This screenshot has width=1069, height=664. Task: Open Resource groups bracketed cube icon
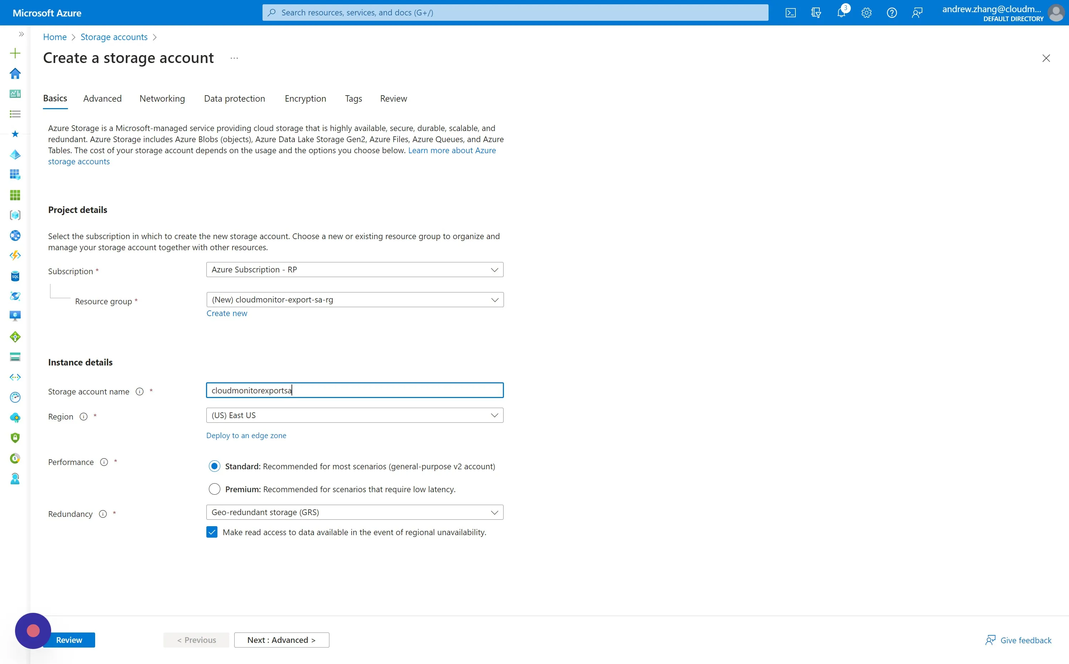tap(15, 215)
